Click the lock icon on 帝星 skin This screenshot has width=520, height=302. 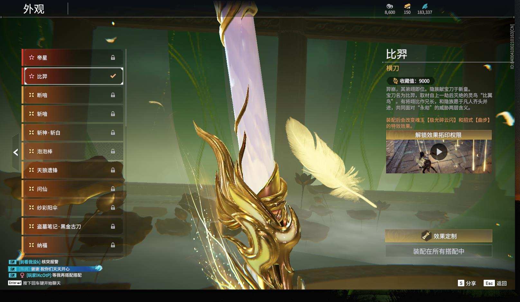click(113, 58)
